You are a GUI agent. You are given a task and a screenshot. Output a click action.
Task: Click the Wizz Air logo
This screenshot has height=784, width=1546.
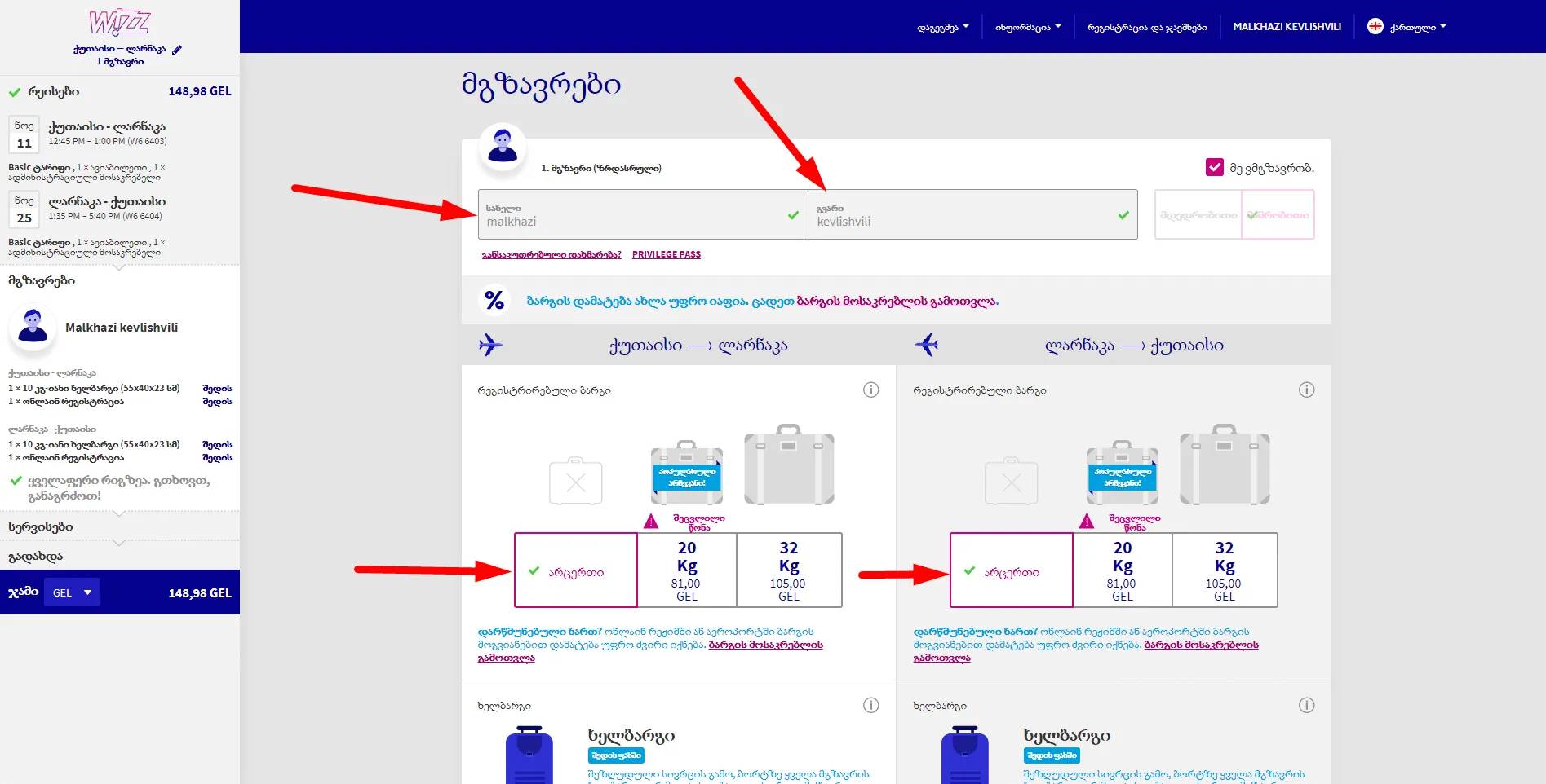[x=119, y=22]
